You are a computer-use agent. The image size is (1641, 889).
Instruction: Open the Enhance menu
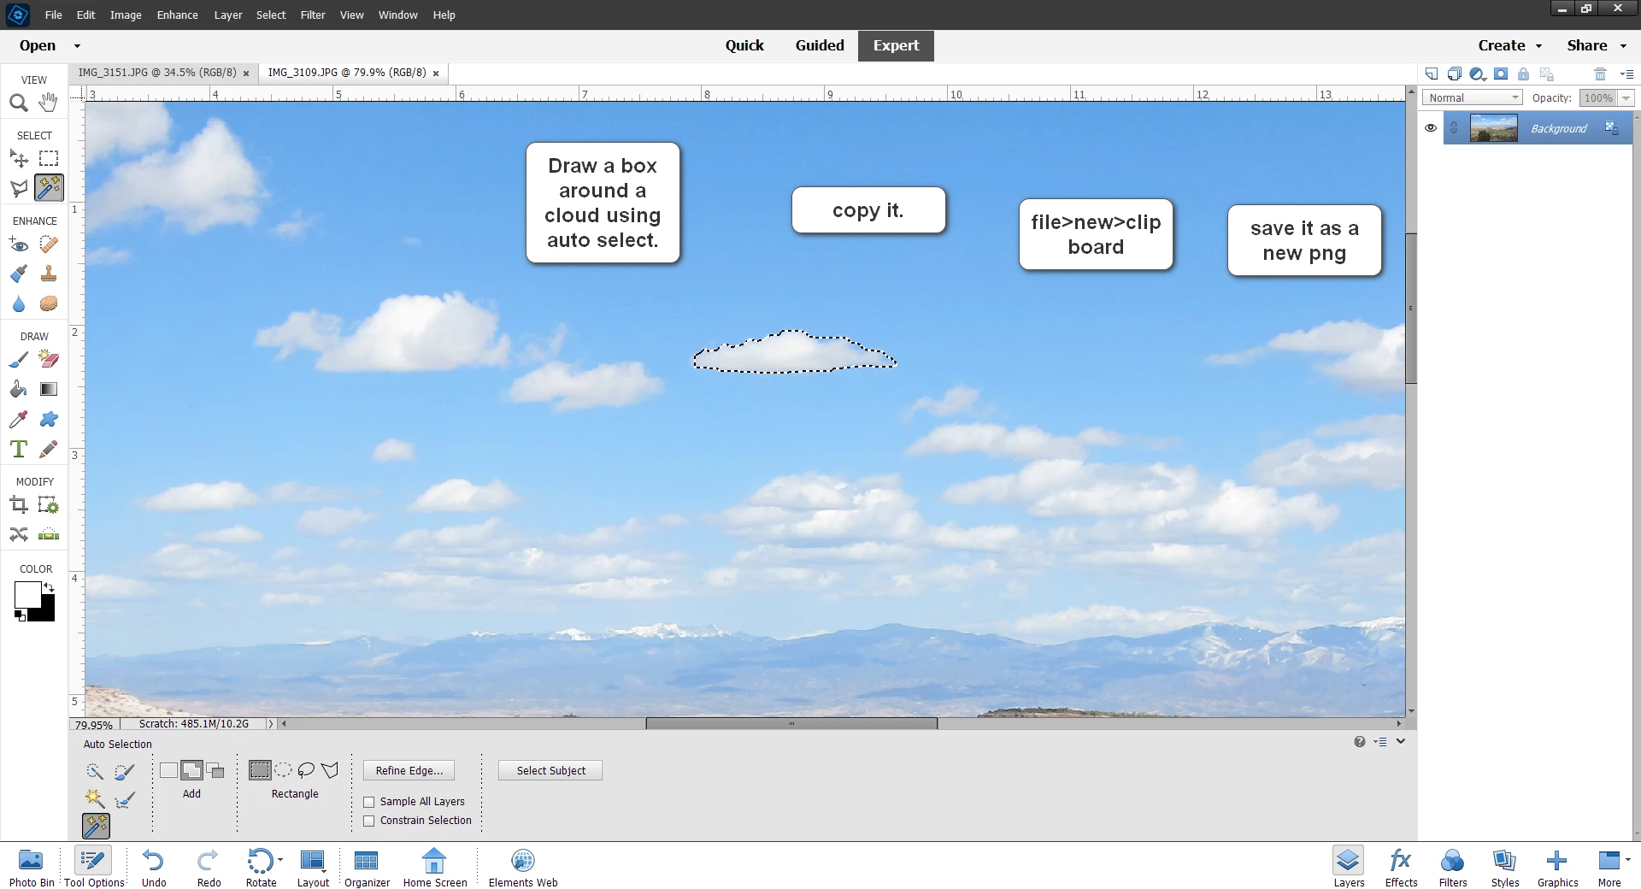(177, 15)
